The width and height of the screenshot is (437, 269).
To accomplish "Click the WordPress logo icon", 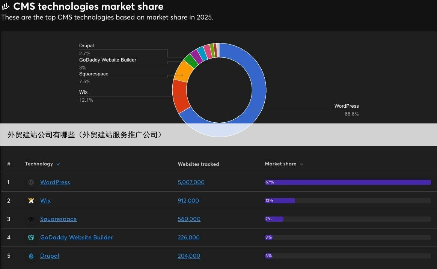I will point(32,182).
